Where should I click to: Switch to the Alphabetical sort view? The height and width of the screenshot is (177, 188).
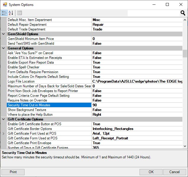click(11, 13)
